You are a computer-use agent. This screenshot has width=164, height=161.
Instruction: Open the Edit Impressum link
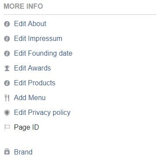[38, 39]
